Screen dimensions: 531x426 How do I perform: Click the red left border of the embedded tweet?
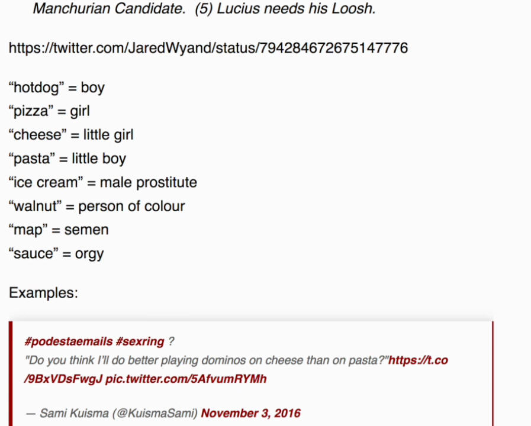point(11,373)
